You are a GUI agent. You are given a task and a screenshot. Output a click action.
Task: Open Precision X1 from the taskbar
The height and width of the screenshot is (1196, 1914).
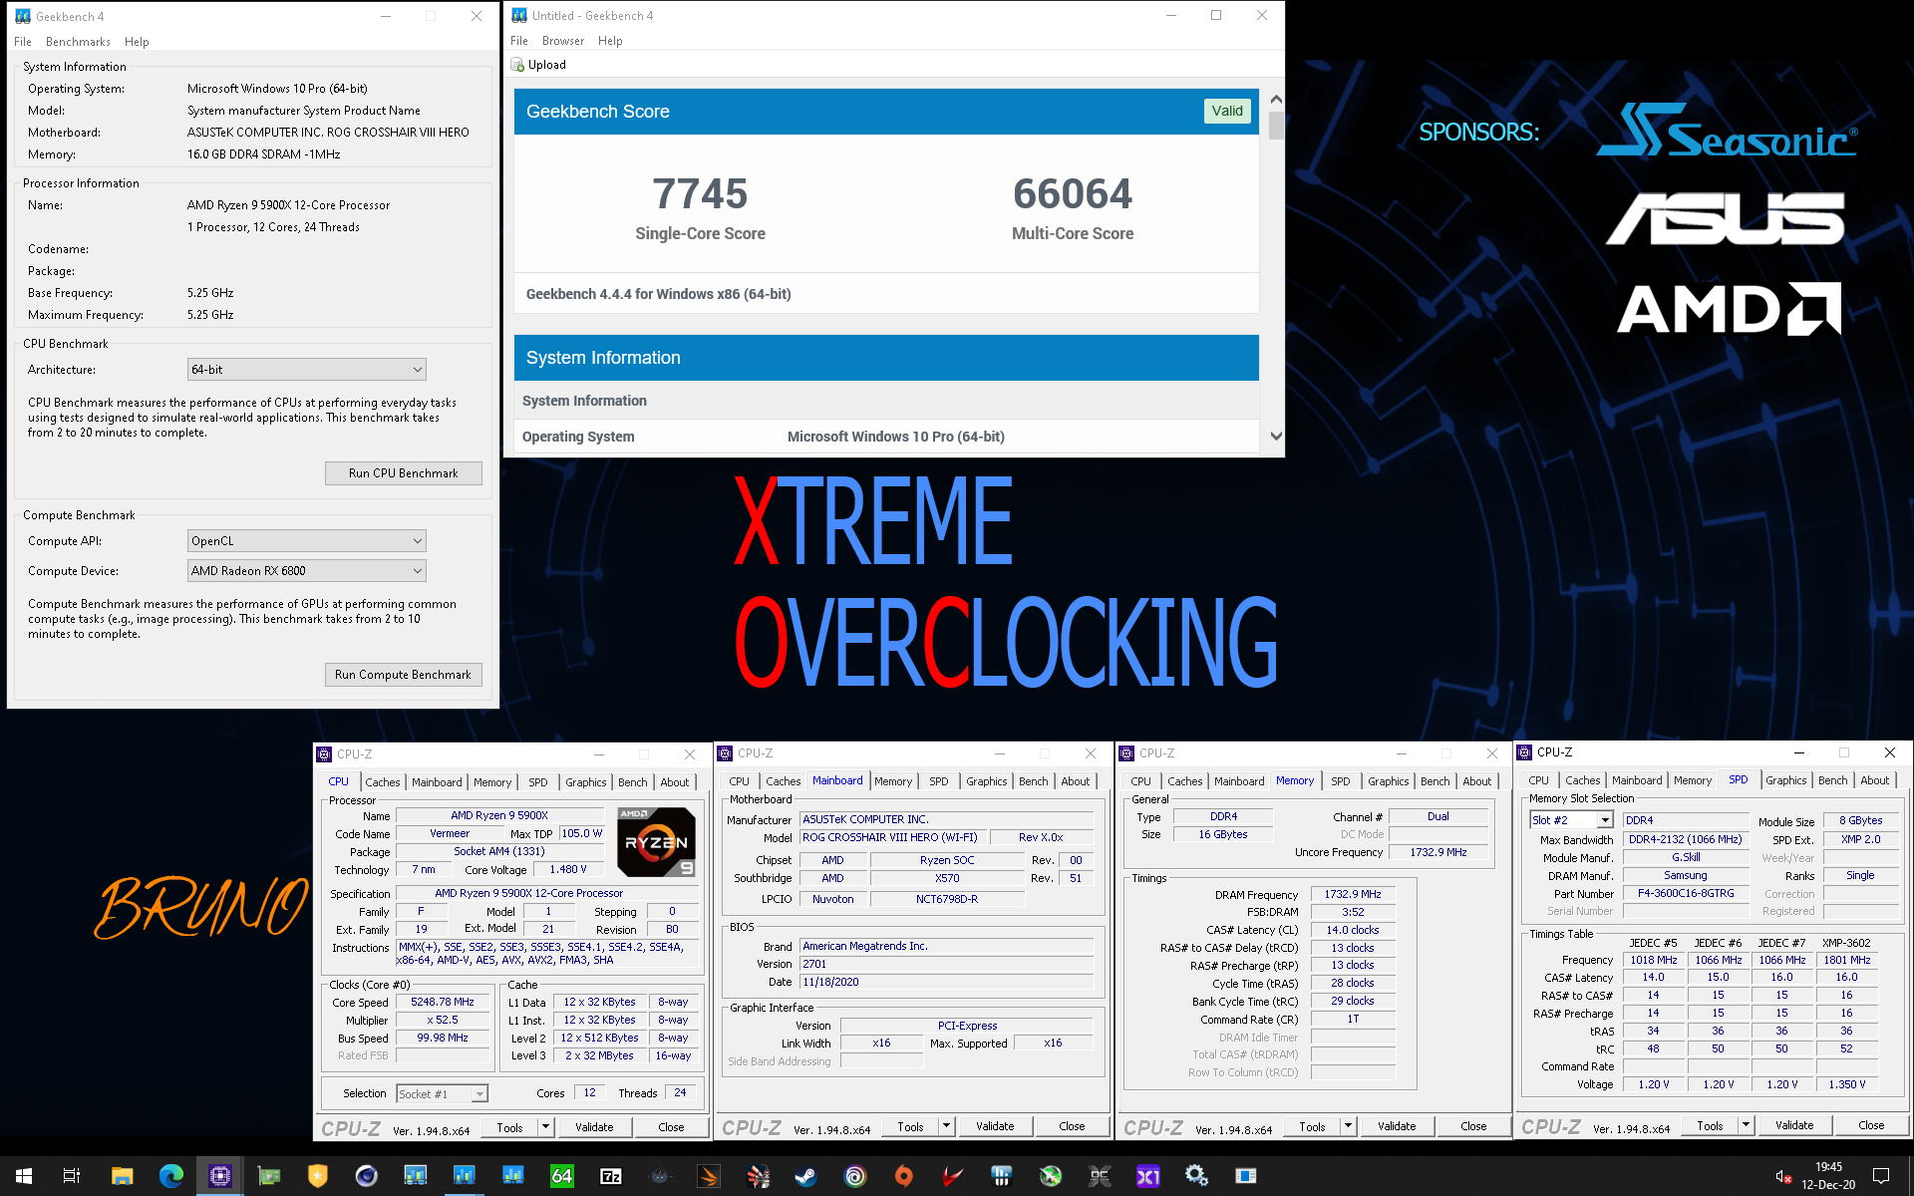pos(1148,1176)
